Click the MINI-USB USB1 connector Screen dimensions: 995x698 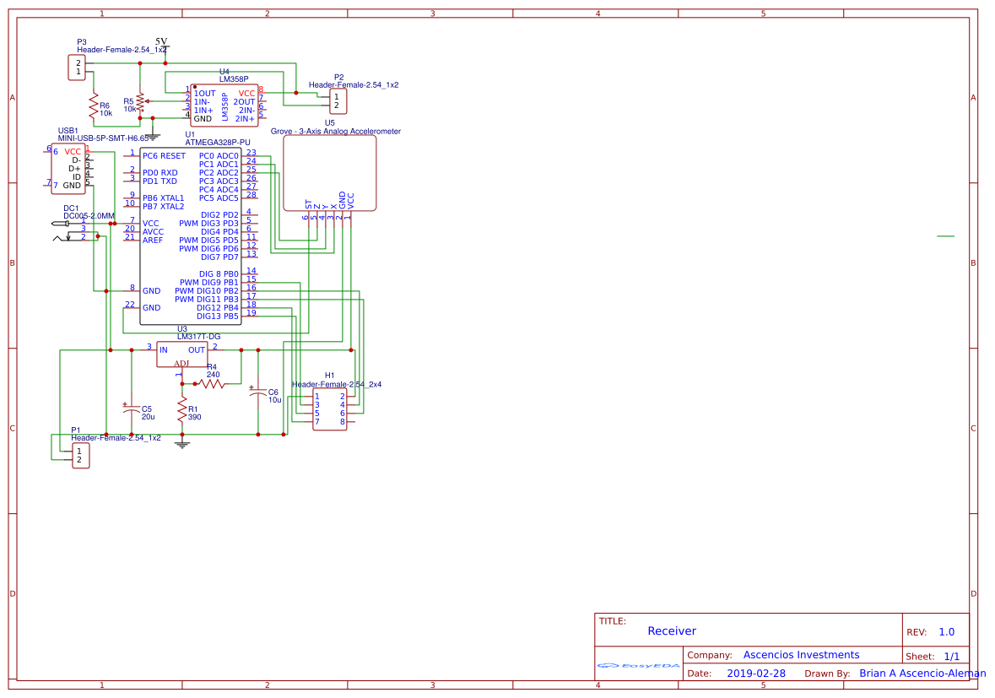click(x=68, y=168)
